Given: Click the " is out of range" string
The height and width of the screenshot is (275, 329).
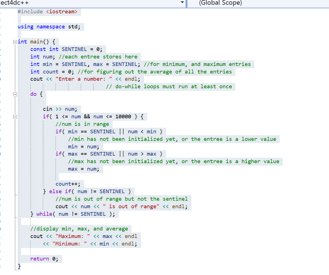Looking at the screenshot, I should pyautogui.click(x=131, y=207).
